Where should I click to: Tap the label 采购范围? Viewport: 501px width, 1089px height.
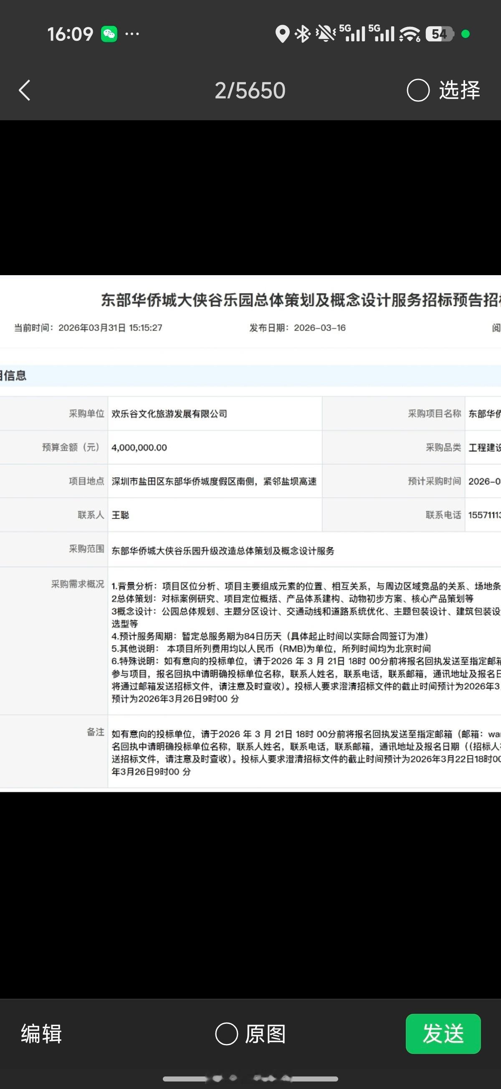tap(87, 549)
